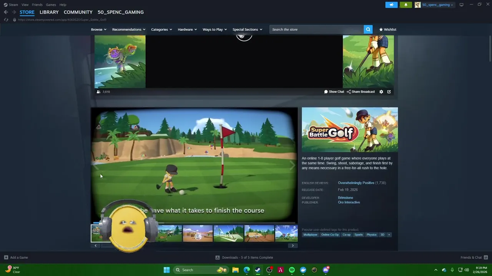Click the broadcast viewer count icon
Image resolution: width=492 pixels, height=276 pixels.
tap(98, 92)
